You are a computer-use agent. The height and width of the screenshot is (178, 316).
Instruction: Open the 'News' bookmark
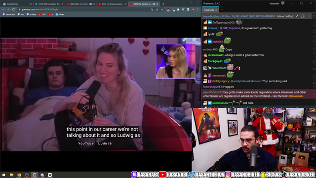[x=60, y=14]
